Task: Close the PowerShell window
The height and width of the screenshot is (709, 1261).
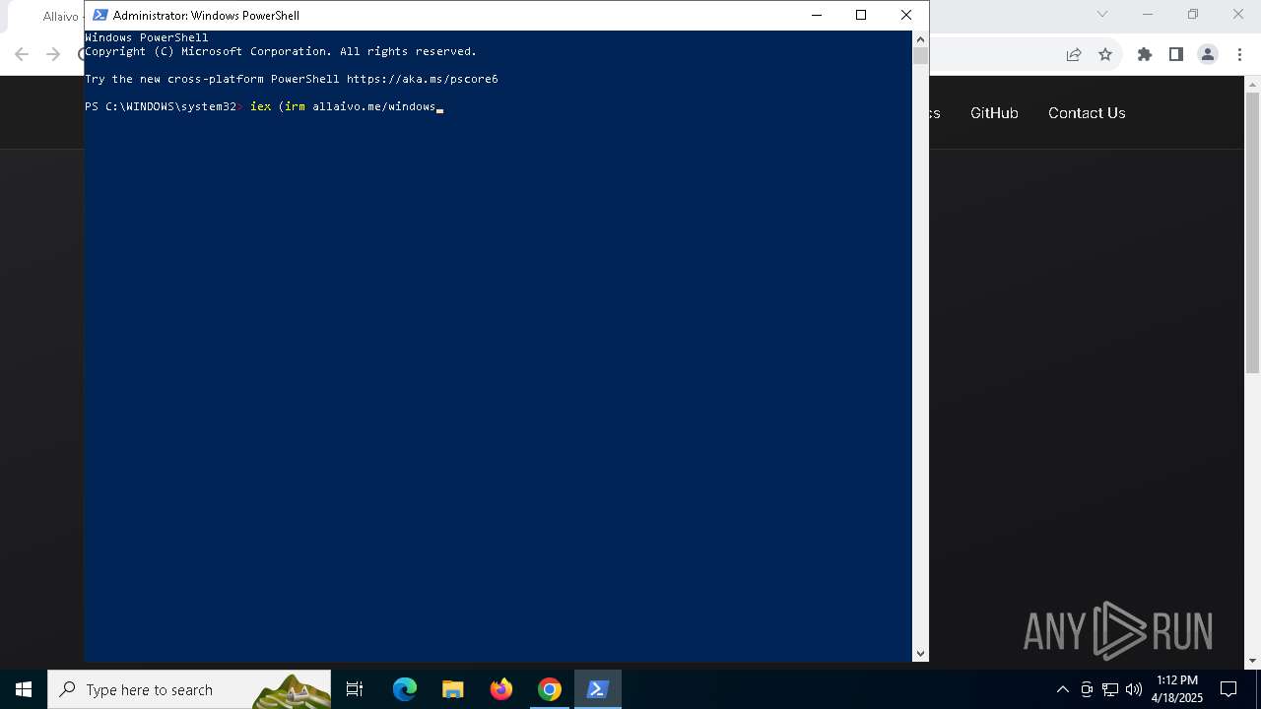Action: tap(906, 15)
